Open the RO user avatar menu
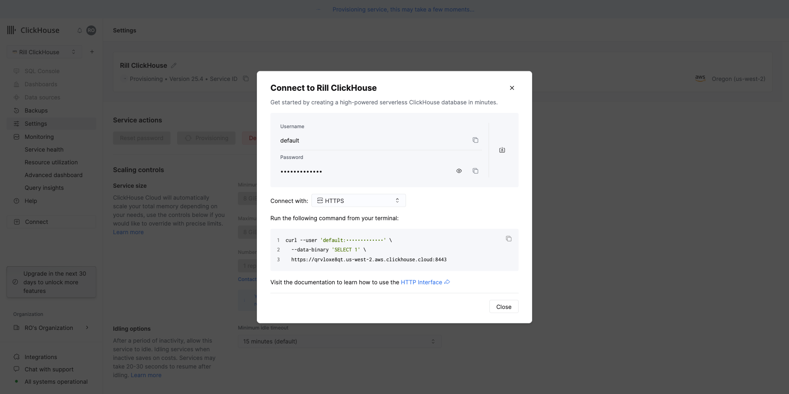 click(x=91, y=30)
